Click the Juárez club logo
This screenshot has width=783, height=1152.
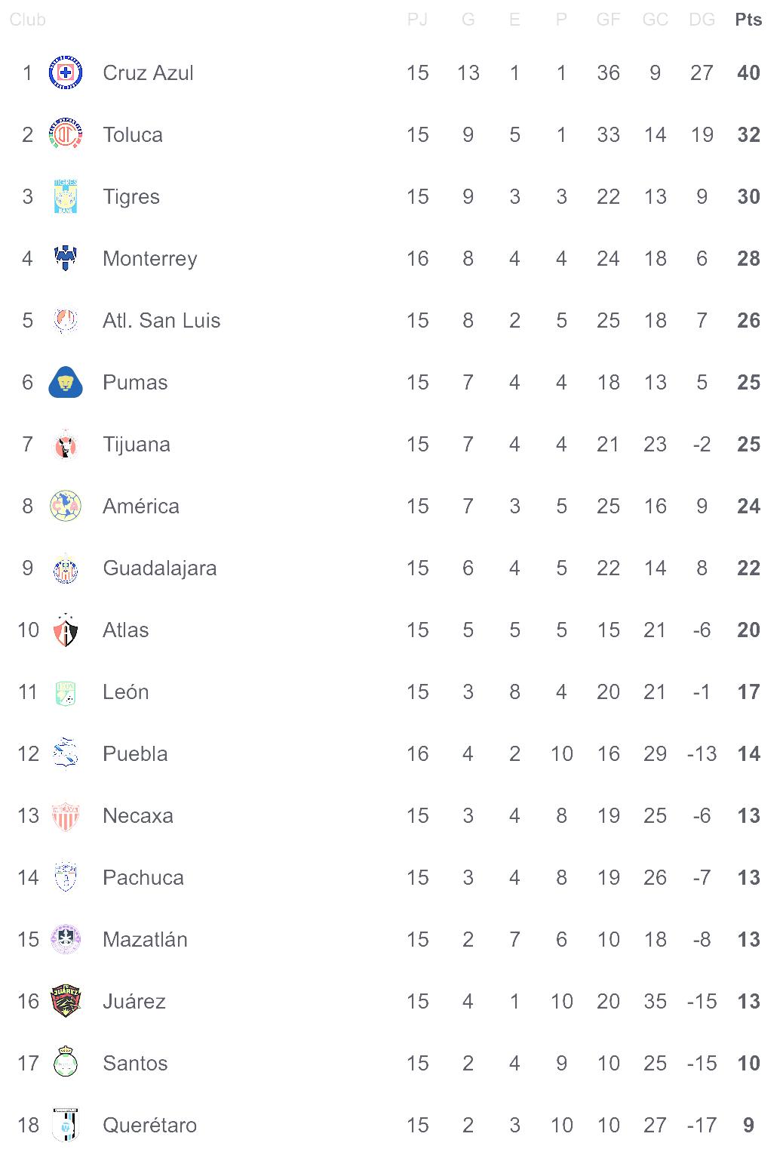pos(66,1002)
